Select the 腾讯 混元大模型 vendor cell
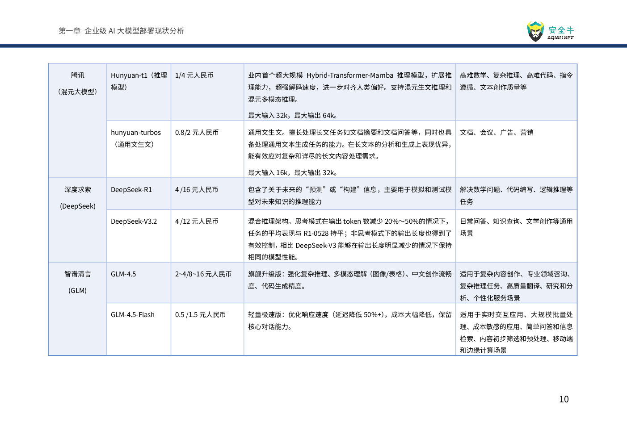 77,84
